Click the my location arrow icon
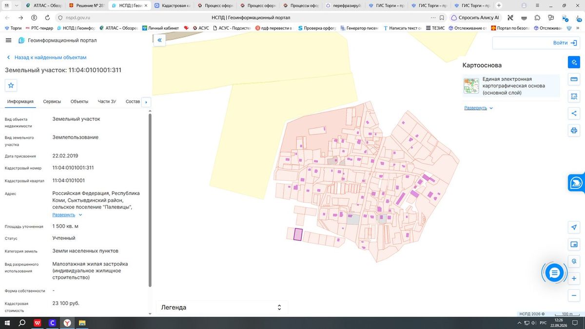 [574, 228]
